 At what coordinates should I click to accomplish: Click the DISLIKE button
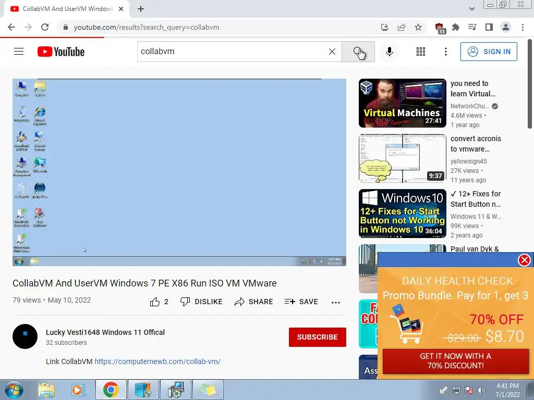pyautogui.click(x=201, y=302)
